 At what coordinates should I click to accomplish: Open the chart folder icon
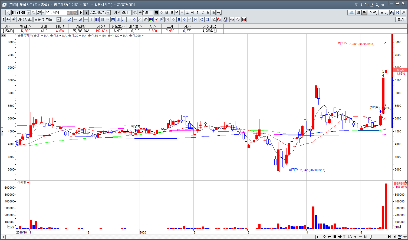click(x=392, y=13)
